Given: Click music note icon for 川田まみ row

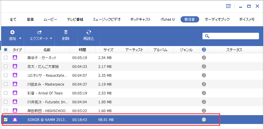Looking at the screenshot, I should point(204,84).
